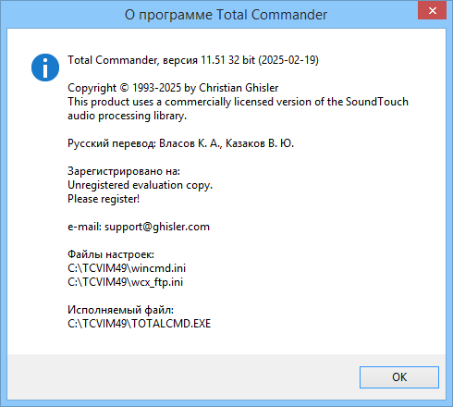This screenshot has width=453, height=407.
Task: Click the wcx_ftp.ini settings file path
Action: point(125,282)
